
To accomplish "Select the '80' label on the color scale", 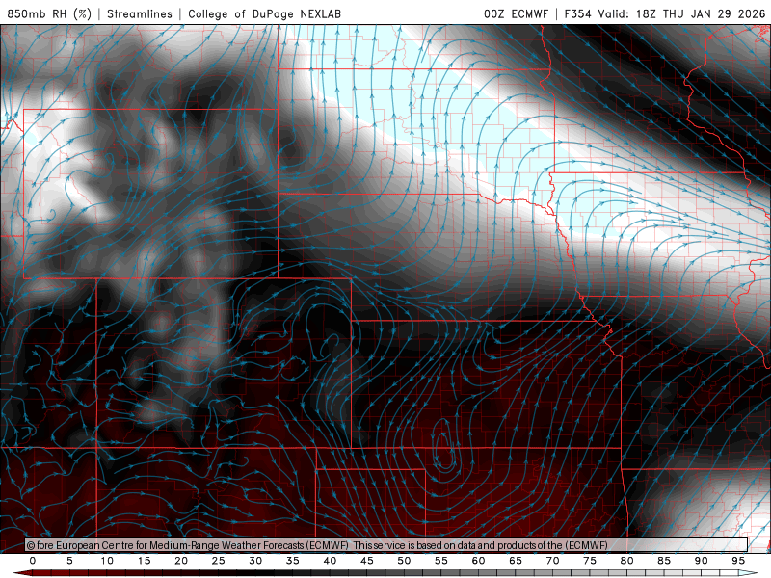I will click(x=626, y=561).
